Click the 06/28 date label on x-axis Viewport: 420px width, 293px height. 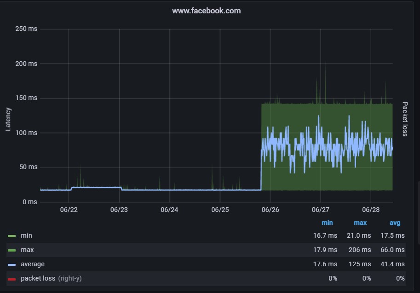coord(371,210)
